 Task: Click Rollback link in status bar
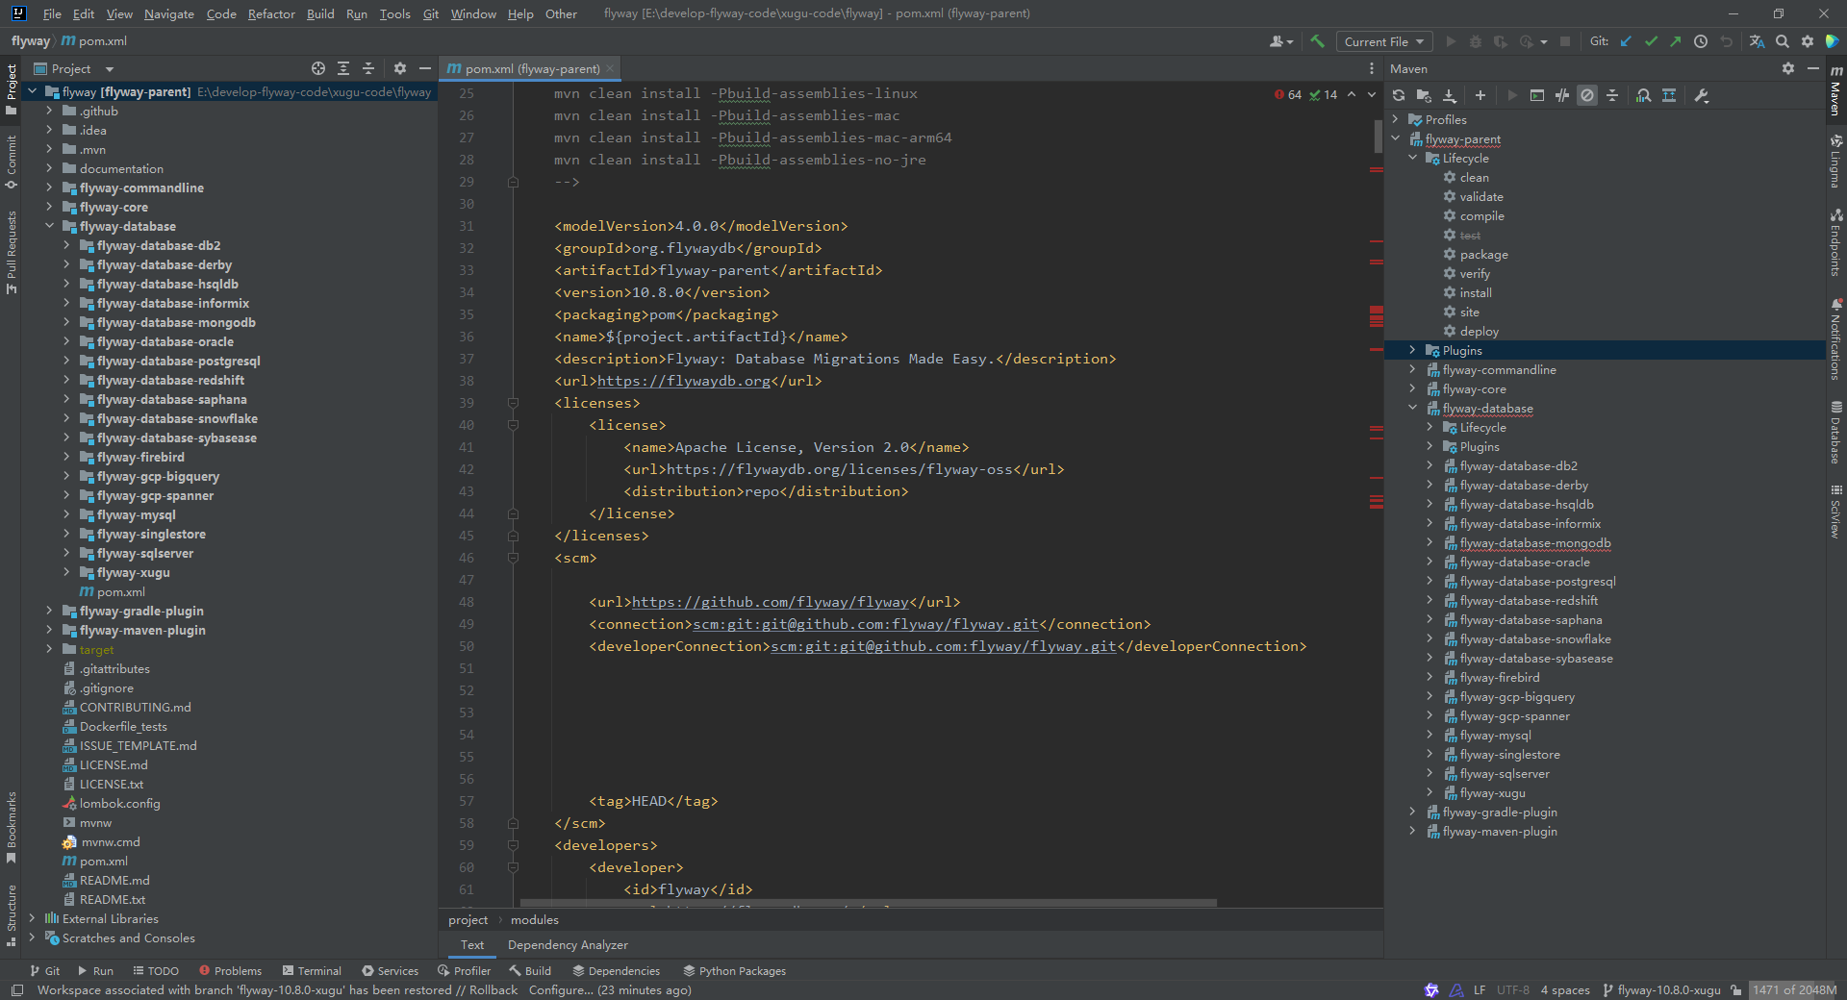coord(493,989)
